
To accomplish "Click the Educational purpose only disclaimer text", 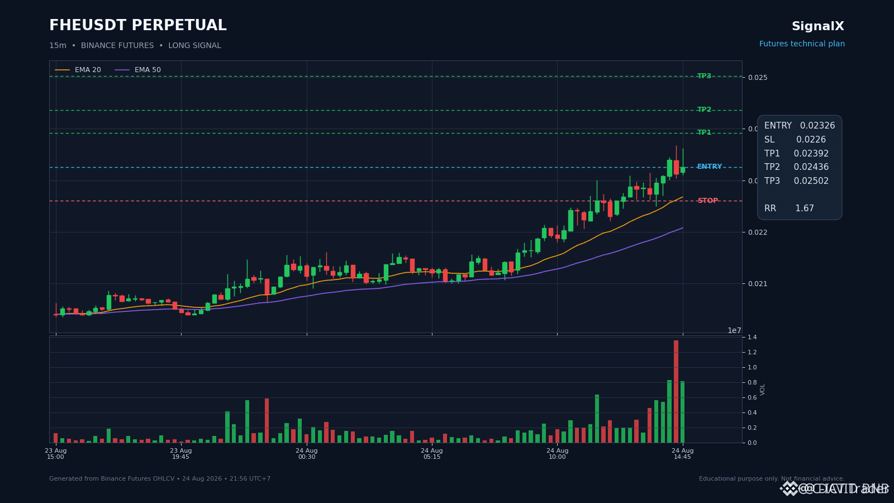I will point(772,479).
